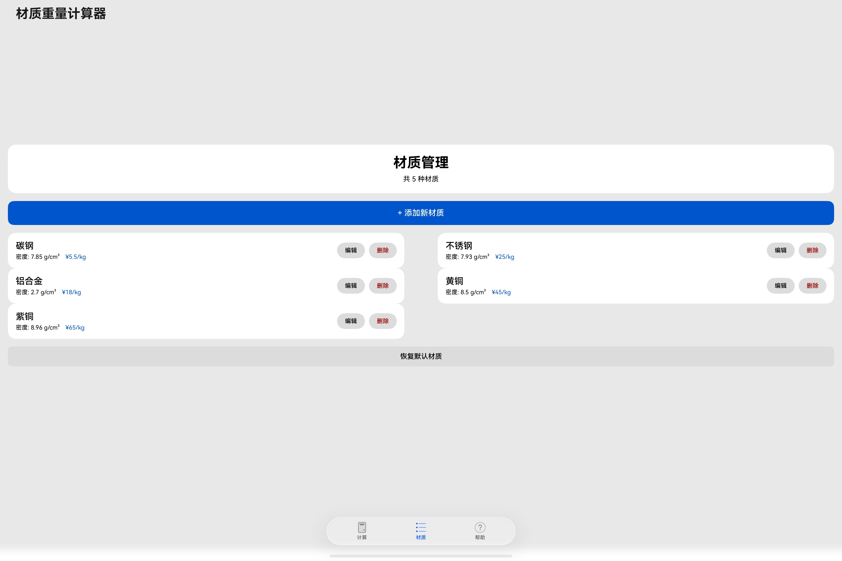Click the 铝合金 material name

(x=29, y=281)
